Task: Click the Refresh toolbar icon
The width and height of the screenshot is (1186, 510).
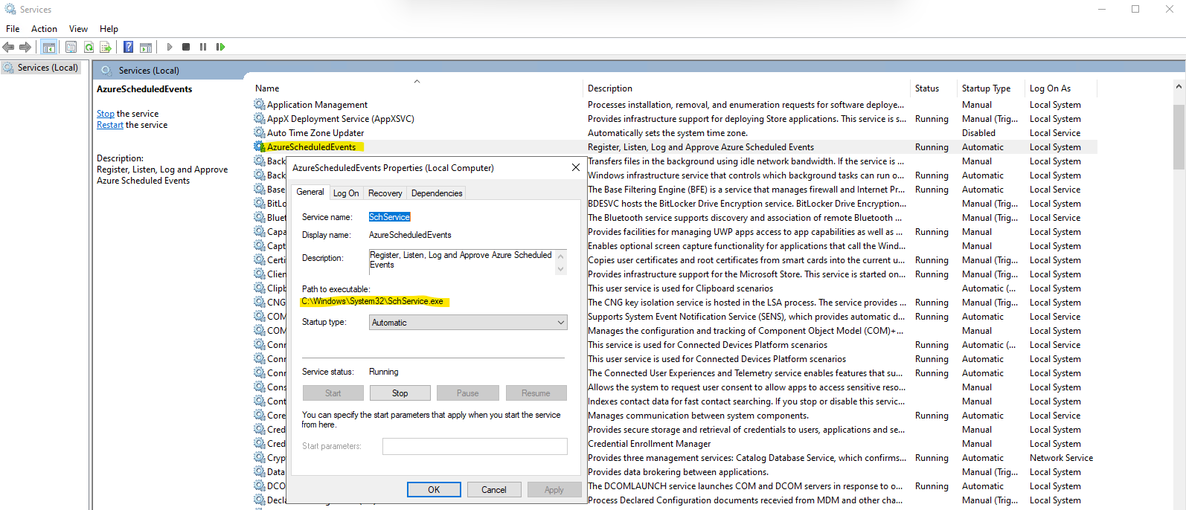Action: coord(89,47)
